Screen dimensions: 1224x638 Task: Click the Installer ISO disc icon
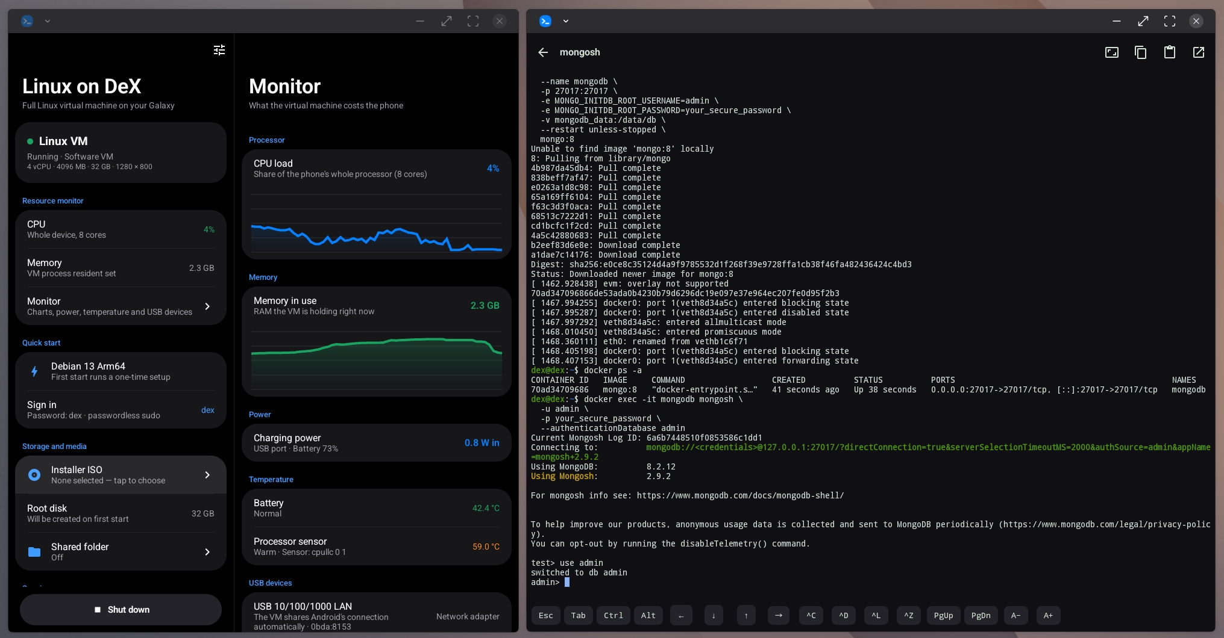[x=34, y=475]
